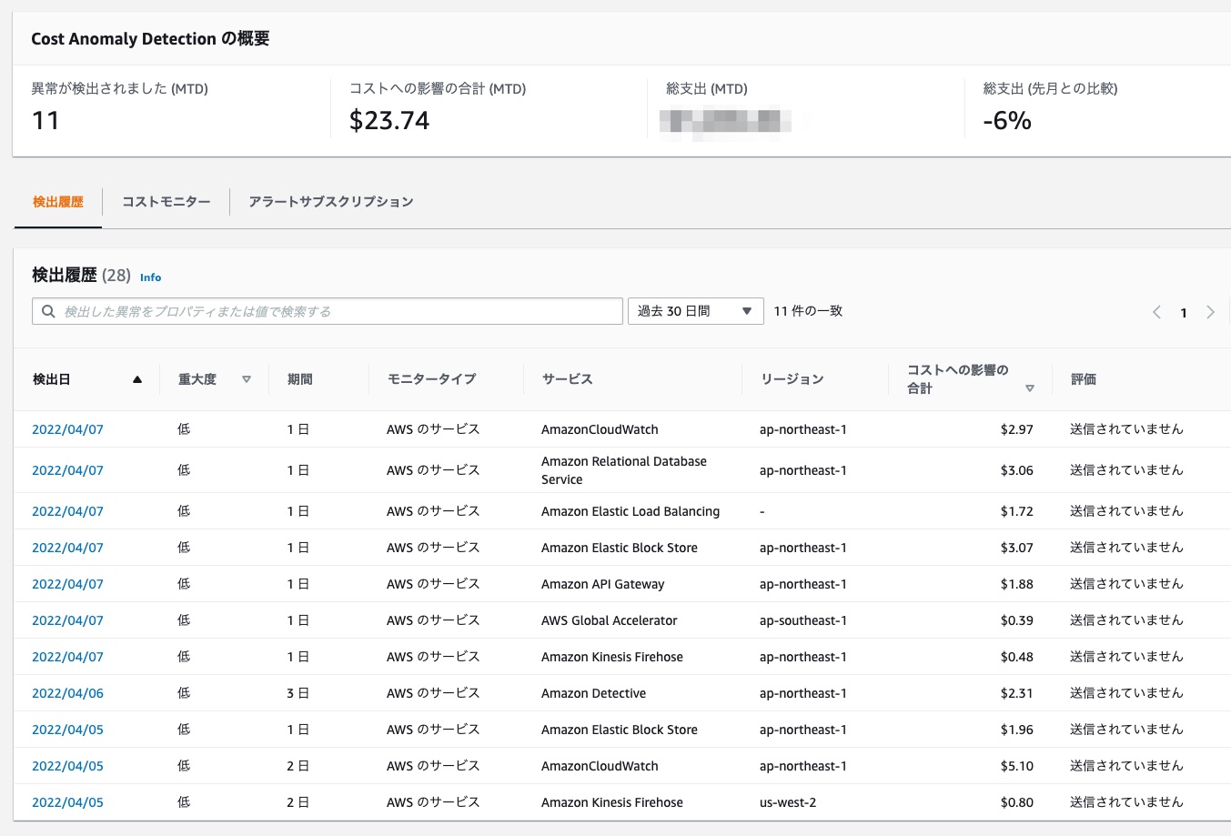Viewport: 1231px width, 836px height.
Task: Click Cost Anomaly Detection の概要 heading
Action: [150, 38]
